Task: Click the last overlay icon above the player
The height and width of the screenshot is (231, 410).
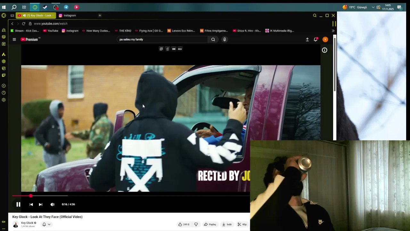Action: click(180, 49)
